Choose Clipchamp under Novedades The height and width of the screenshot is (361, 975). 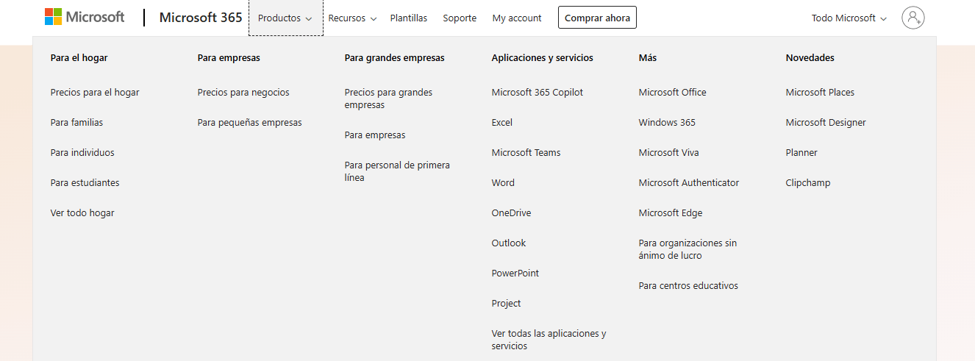pos(807,183)
